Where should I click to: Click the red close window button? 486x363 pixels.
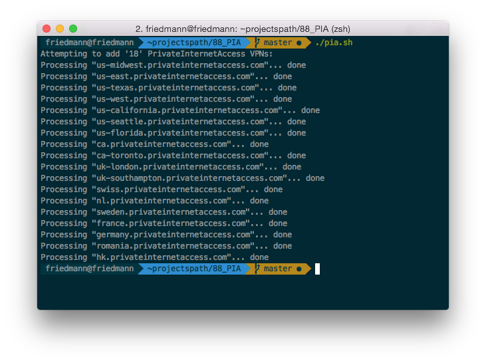[47, 29]
